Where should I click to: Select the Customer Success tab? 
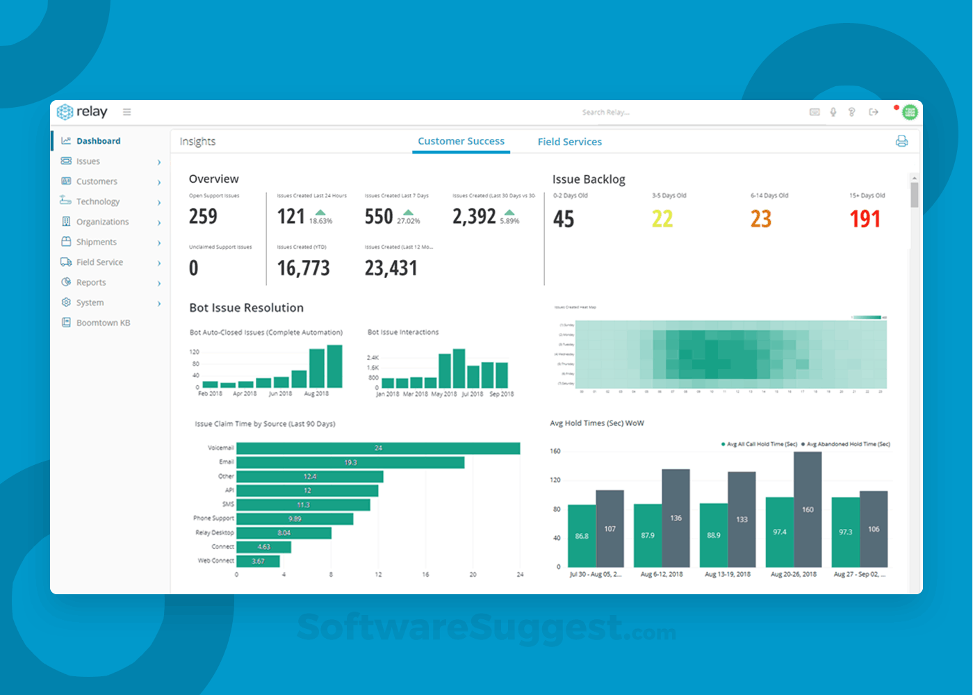tap(461, 140)
